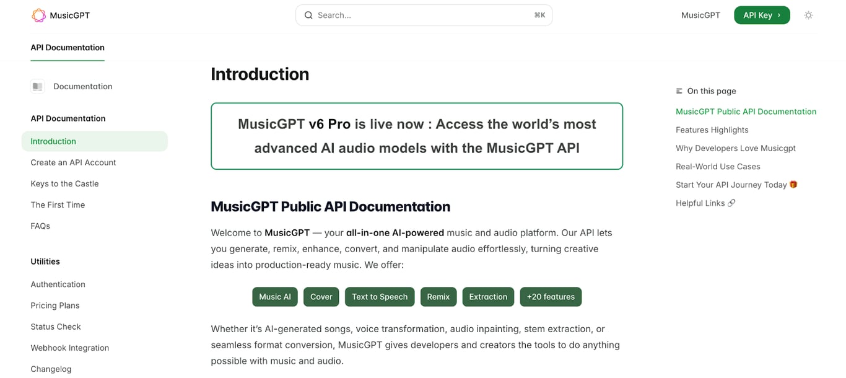
Task: Click the chain icon next to Helpful Links
Action: (x=732, y=203)
